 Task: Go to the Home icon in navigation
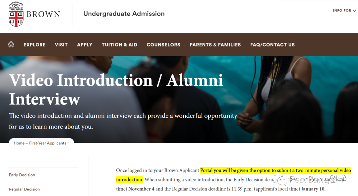pos(11,45)
